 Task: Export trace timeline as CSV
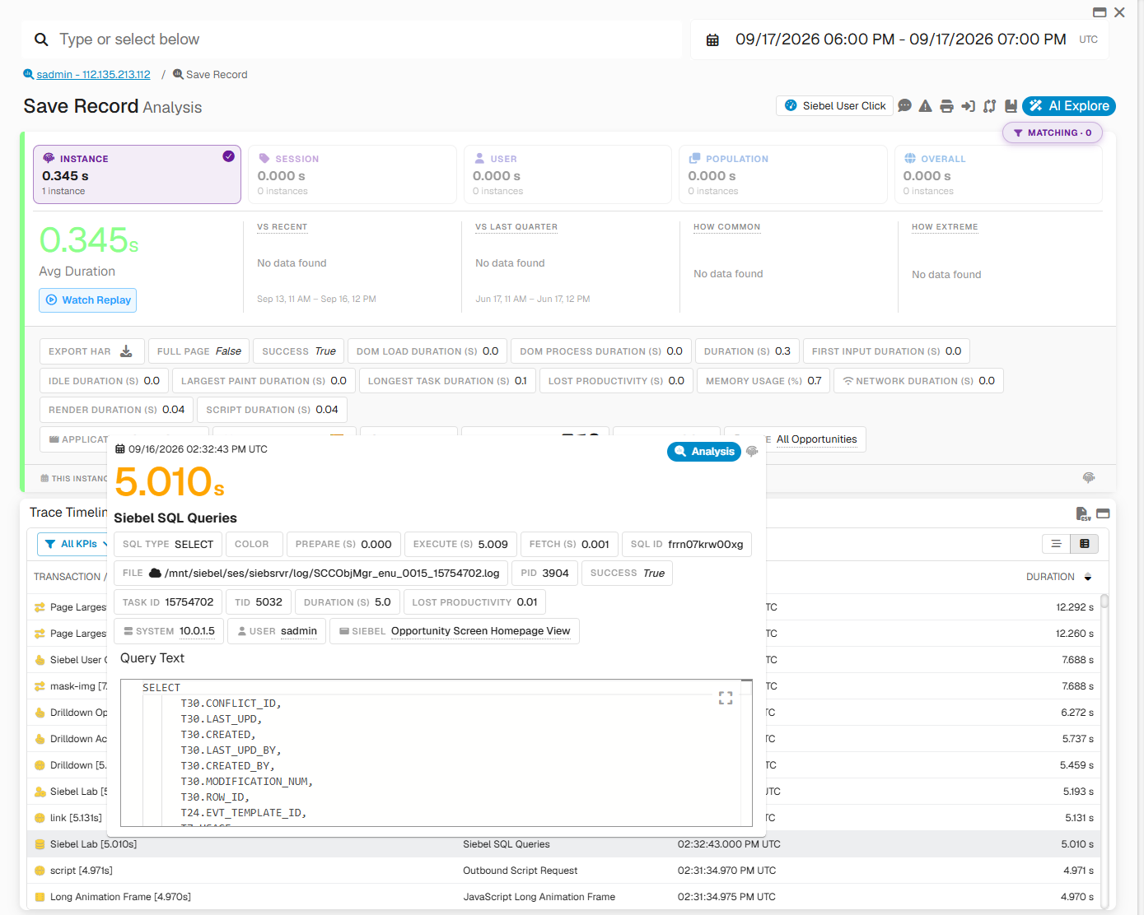tap(1083, 513)
